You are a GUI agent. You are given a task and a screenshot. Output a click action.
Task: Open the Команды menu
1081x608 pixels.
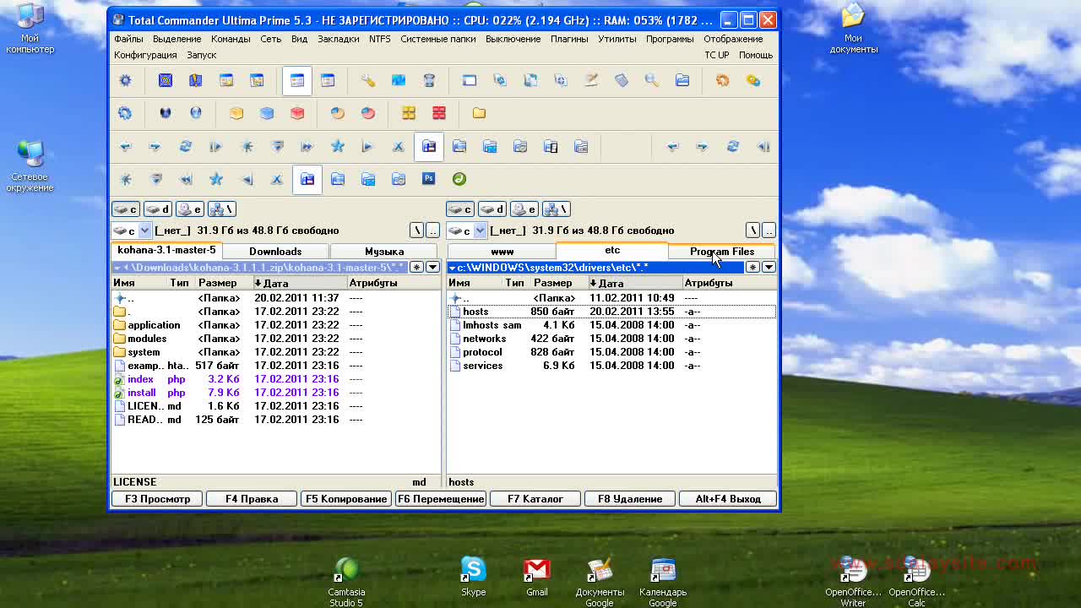(x=231, y=39)
